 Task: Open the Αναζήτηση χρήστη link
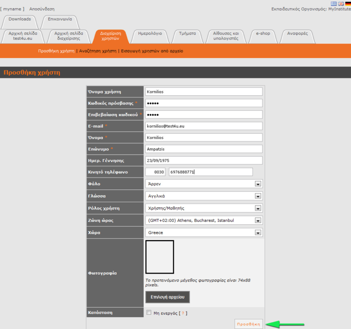pos(97,51)
